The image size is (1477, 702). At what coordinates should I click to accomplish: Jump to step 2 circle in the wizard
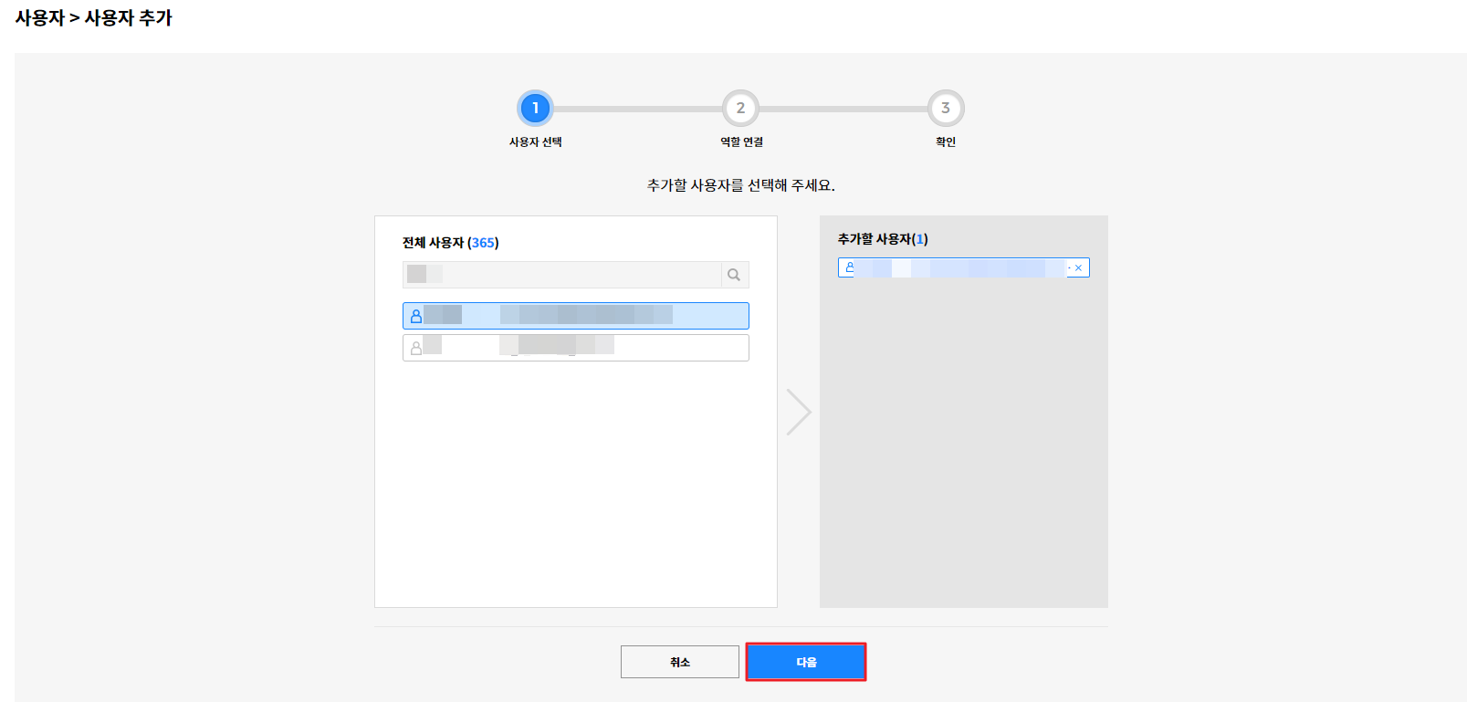(x=740, y=108)
